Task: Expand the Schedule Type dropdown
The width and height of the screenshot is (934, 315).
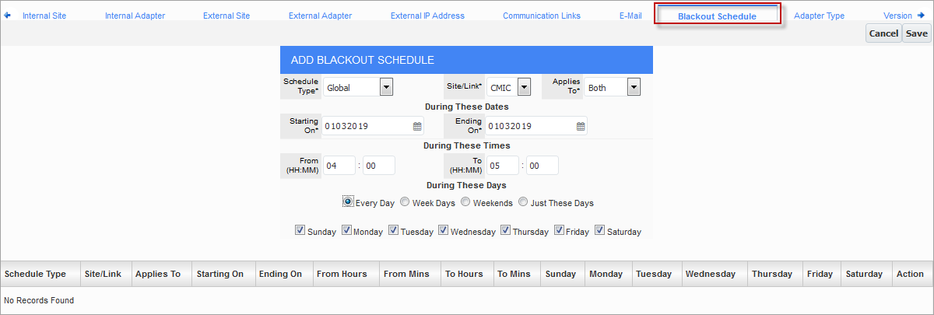Action: pyautogui.click(x=386, y=87)
